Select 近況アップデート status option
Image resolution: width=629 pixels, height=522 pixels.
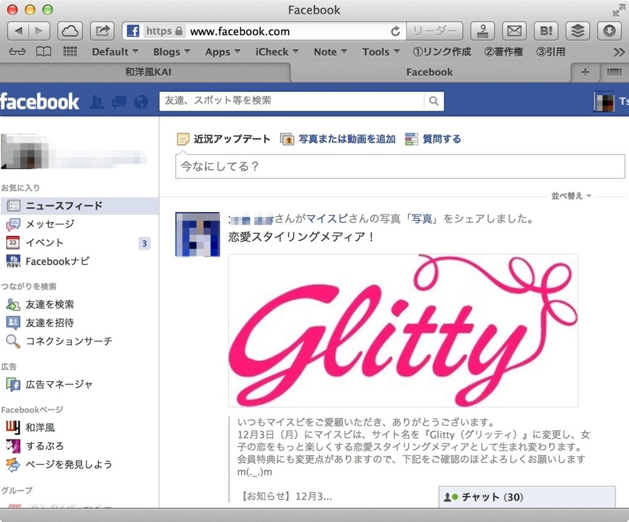point(224,139)
